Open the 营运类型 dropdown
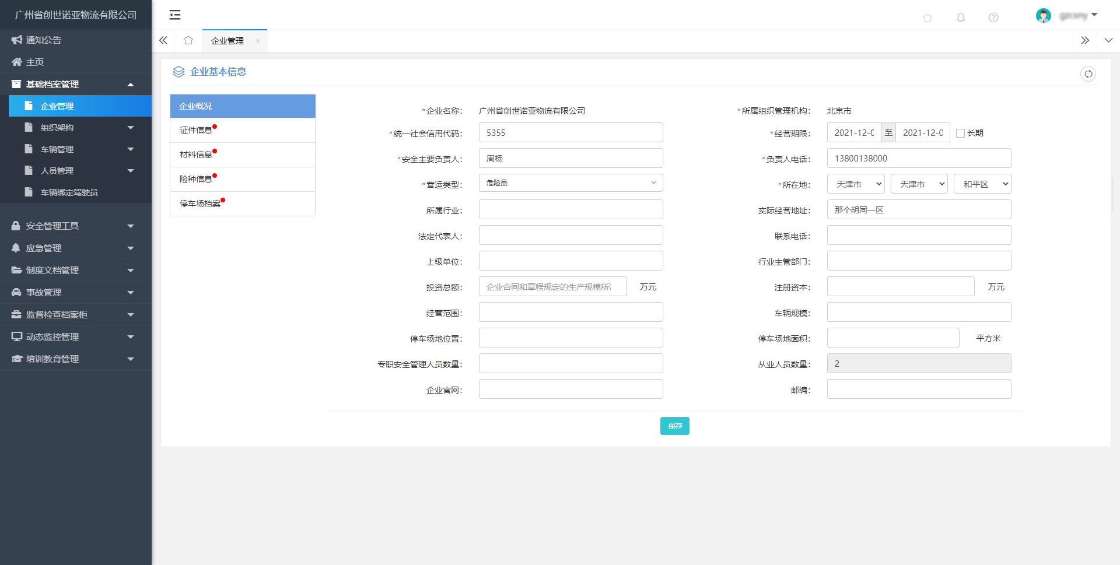The image size is (1120, 565). click(x=570, y=183)
